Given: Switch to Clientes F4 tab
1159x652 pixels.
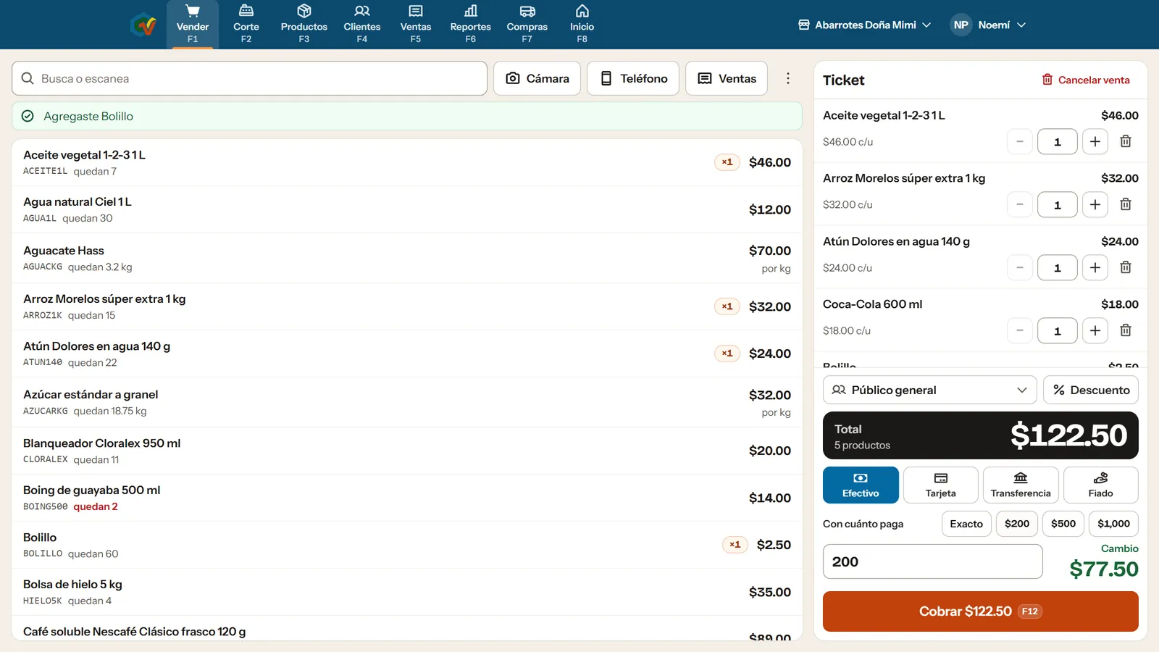Looking at the screenshot, I should pyautogui.click(x=362, y=25).
